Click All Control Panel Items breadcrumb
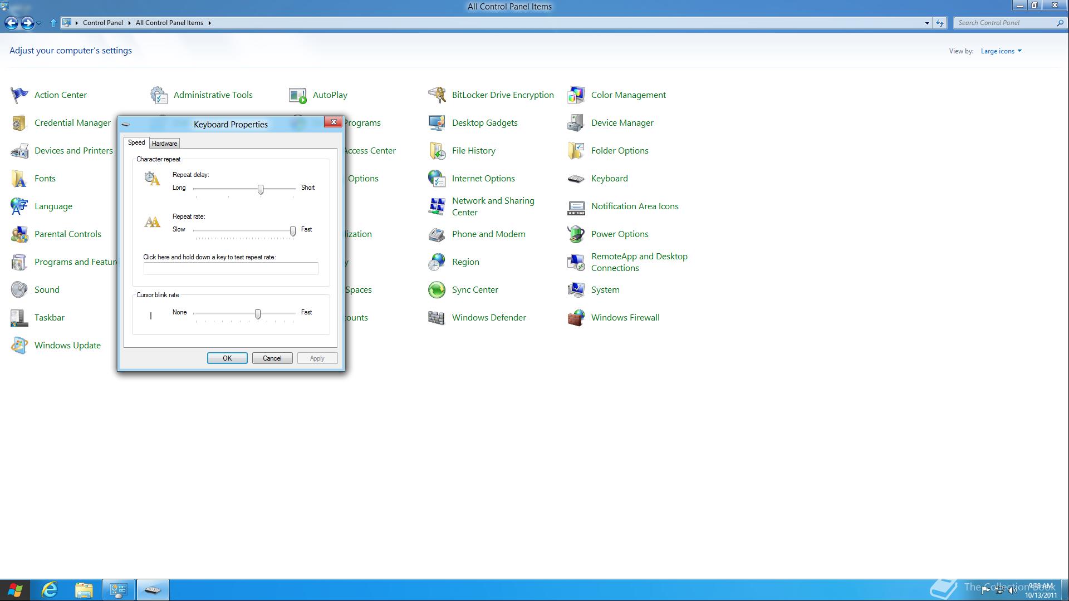Viewport: 1069px width, 601px height. 169,23
